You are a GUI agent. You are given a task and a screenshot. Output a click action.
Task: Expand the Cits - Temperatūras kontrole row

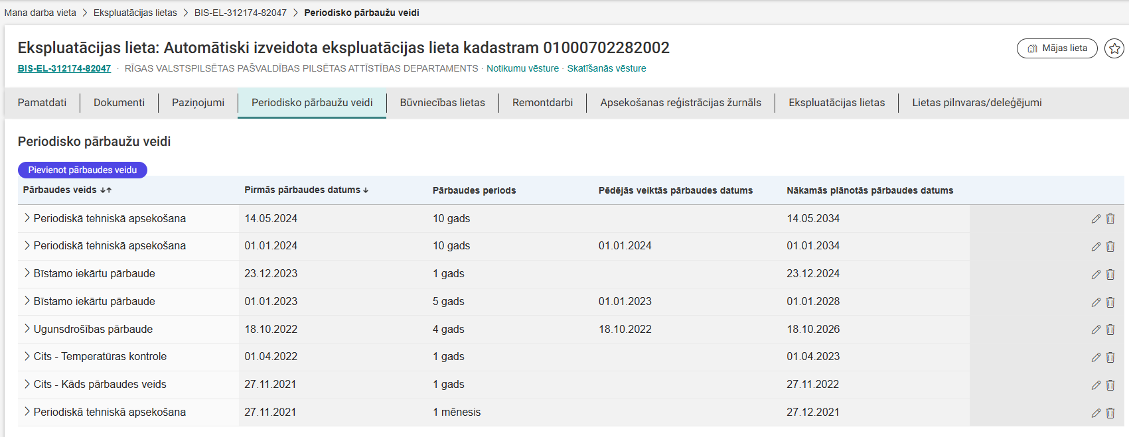pos(27,356)
